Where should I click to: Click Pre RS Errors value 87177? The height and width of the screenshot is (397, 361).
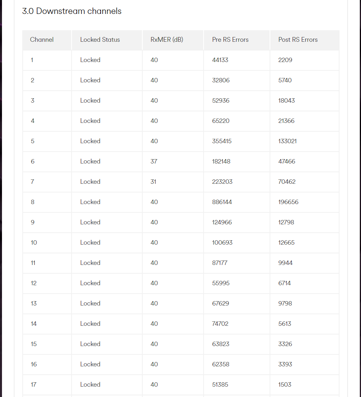[x=220, y=263]
